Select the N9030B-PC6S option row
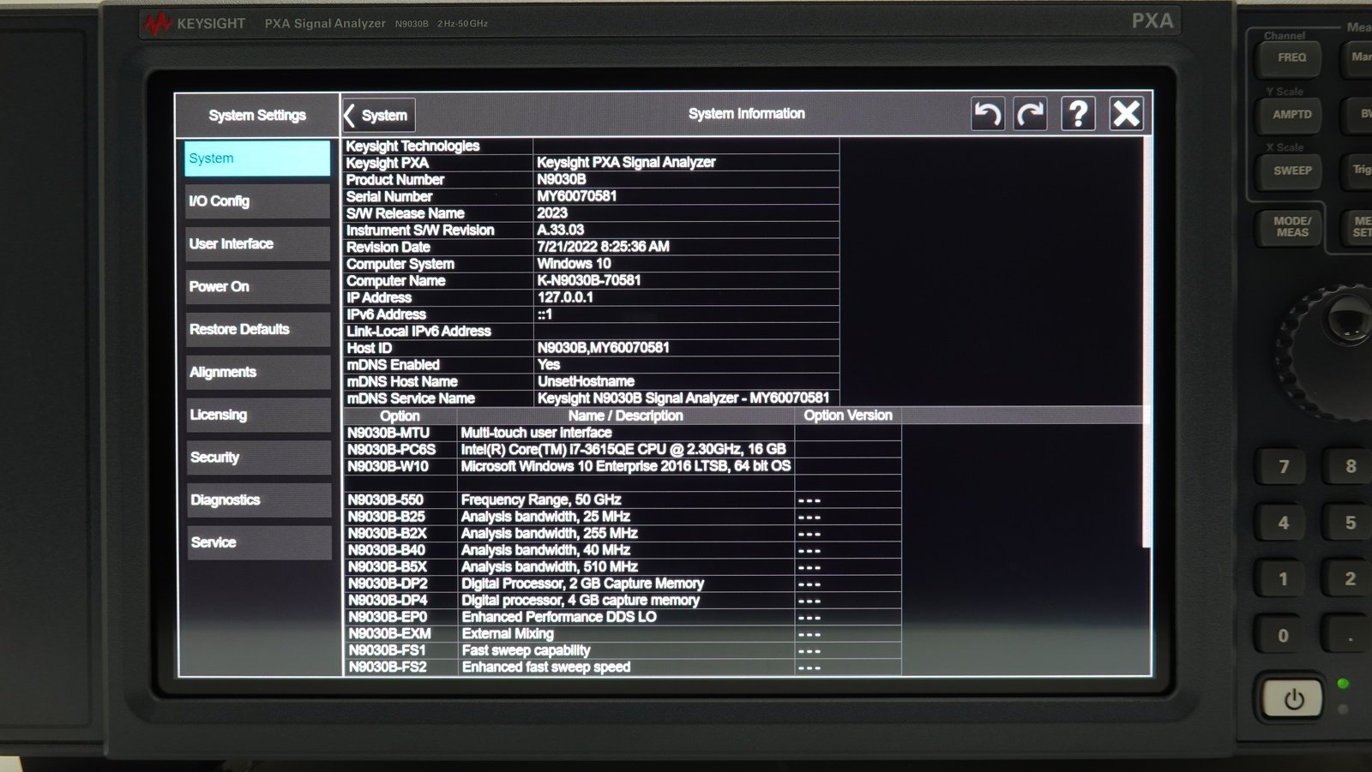This screenshot has width=1372, height=772. pyautogui.click(x=623, y=449)
